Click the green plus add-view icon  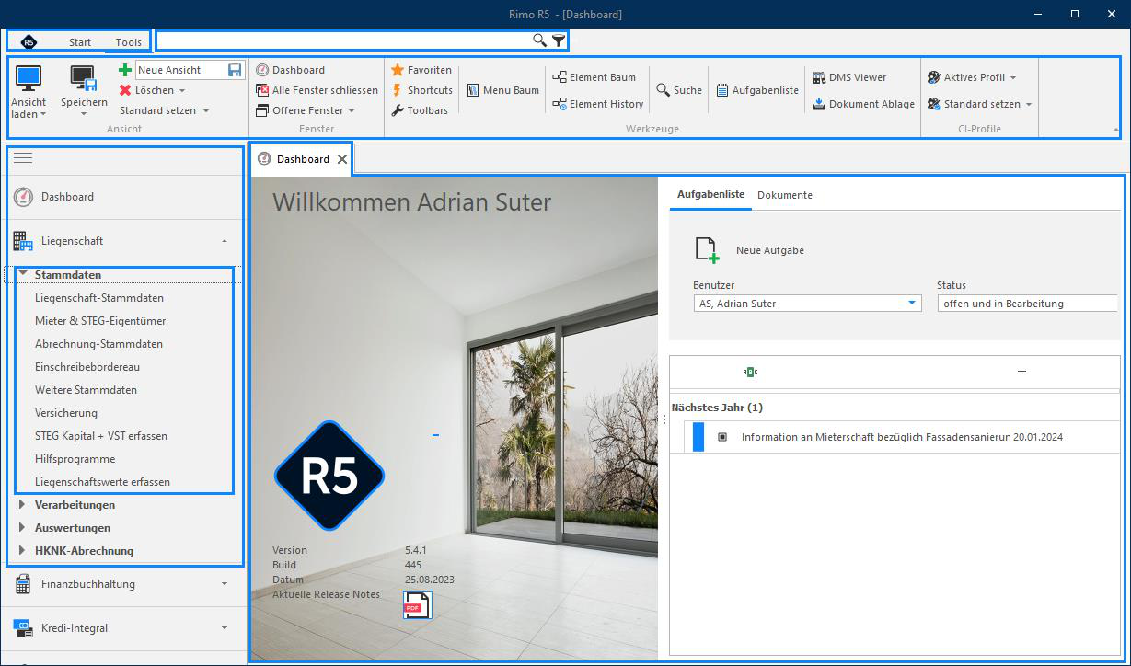(x=125, y=70)
